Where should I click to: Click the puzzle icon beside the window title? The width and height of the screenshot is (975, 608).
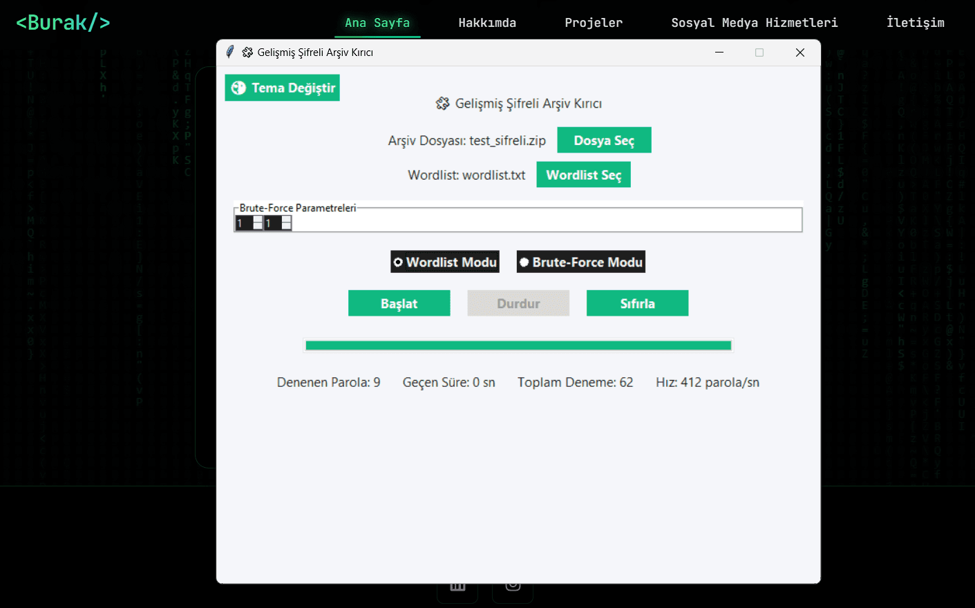(x=247, y=53)
